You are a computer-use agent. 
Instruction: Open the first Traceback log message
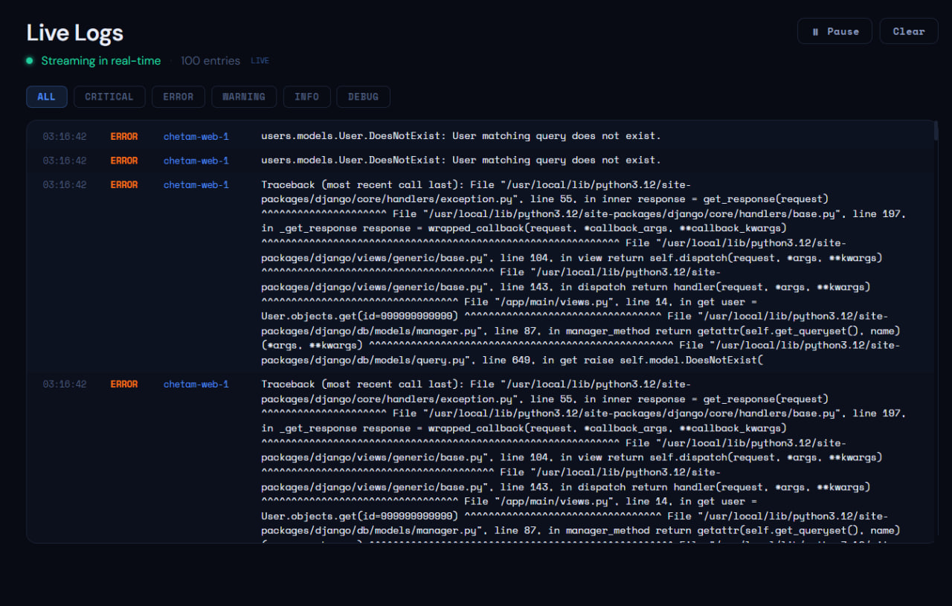(584, 272)
